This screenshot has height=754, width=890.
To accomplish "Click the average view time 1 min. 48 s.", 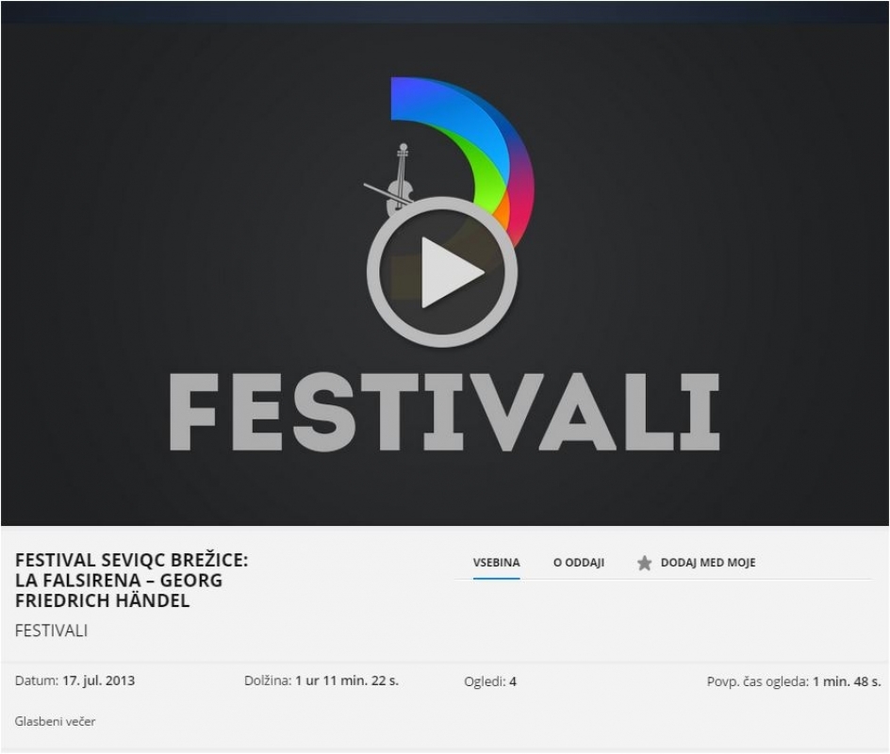I will coord(847,681).
